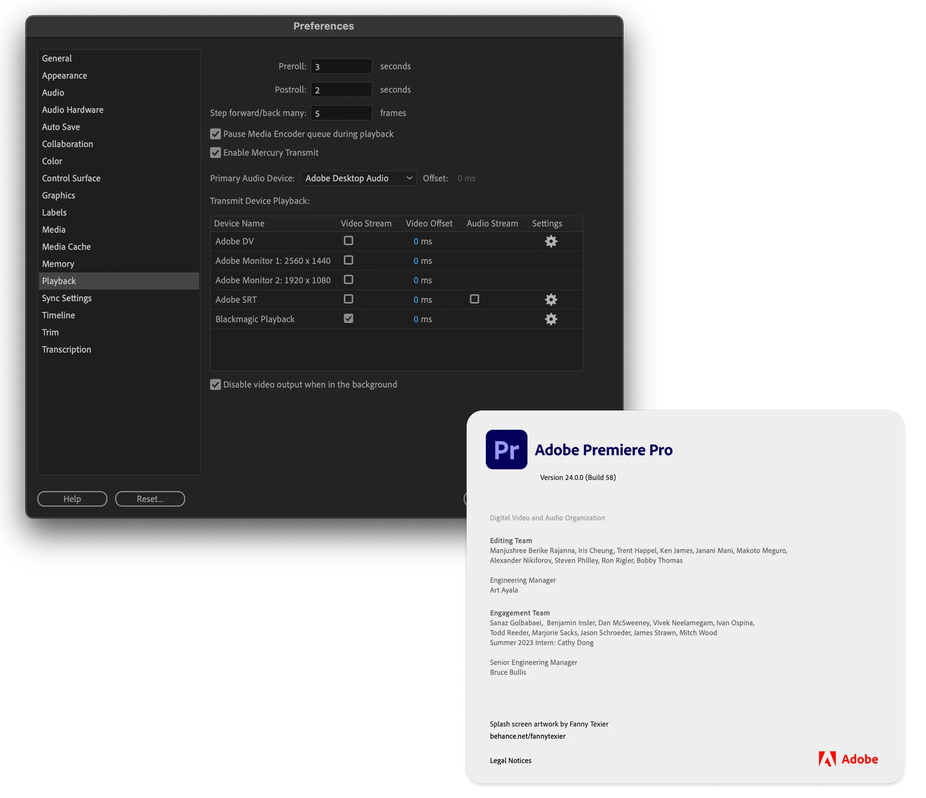926x798 pixels.
Task: Click the Postroll seconds field
Action: [341, 89]
